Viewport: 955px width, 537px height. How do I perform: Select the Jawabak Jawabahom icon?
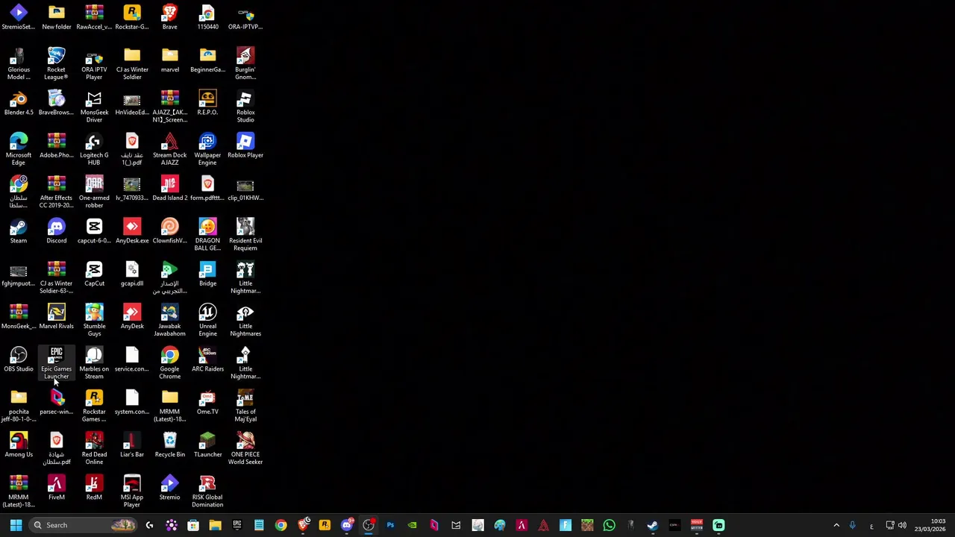point(169,320)
